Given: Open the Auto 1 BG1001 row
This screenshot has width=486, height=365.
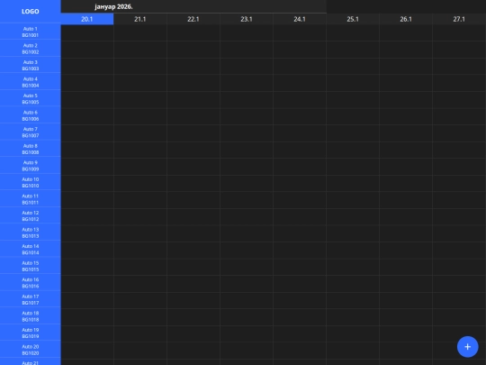Looking at the screenshot, I should [31, 32].
